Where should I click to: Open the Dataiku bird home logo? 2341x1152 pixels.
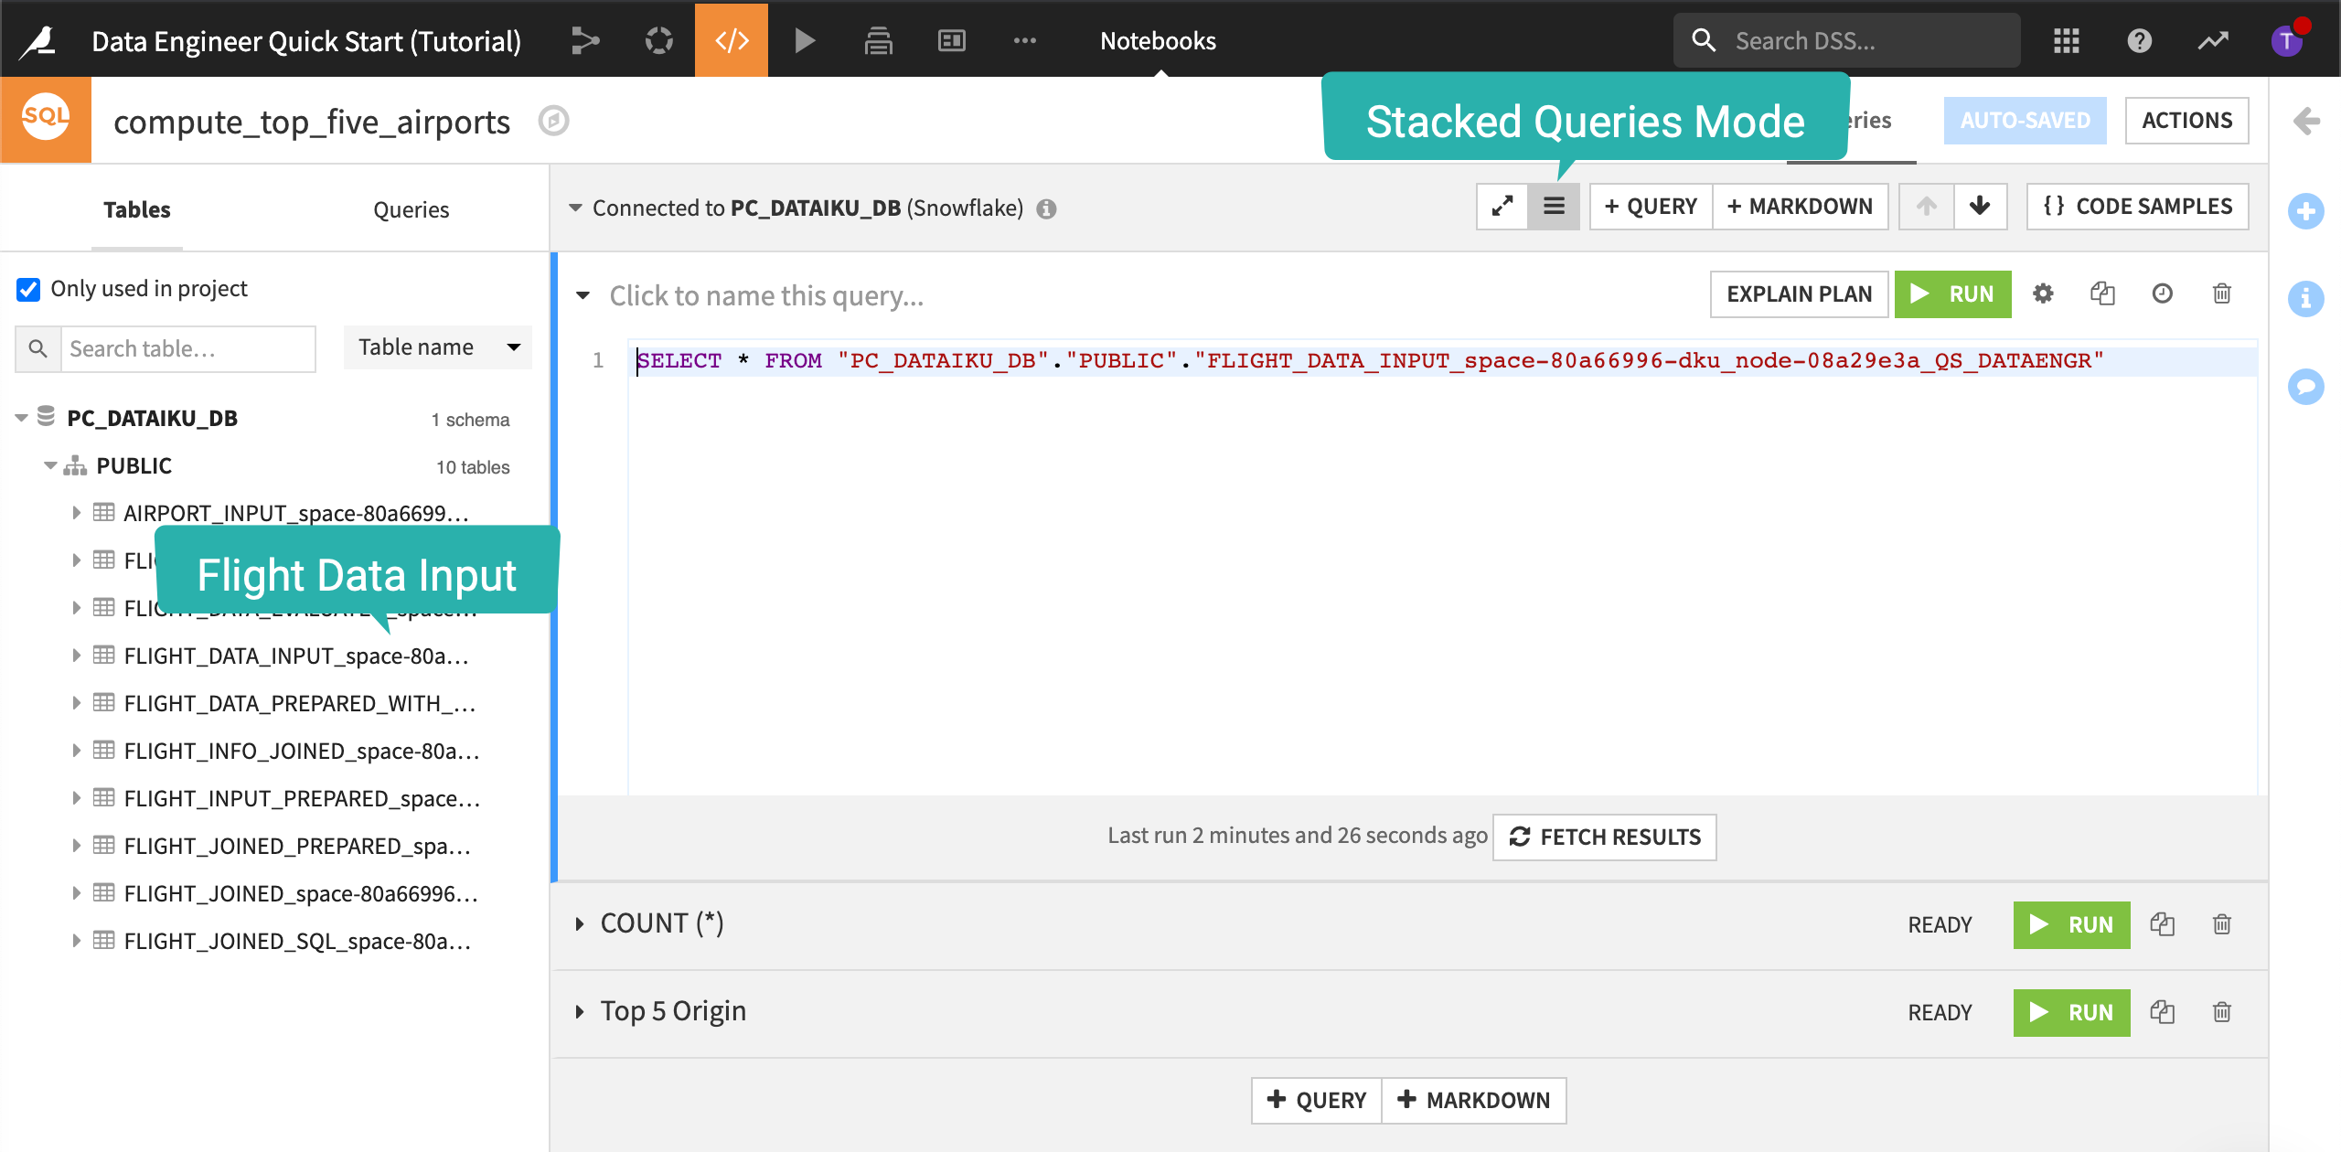[38, 40]
